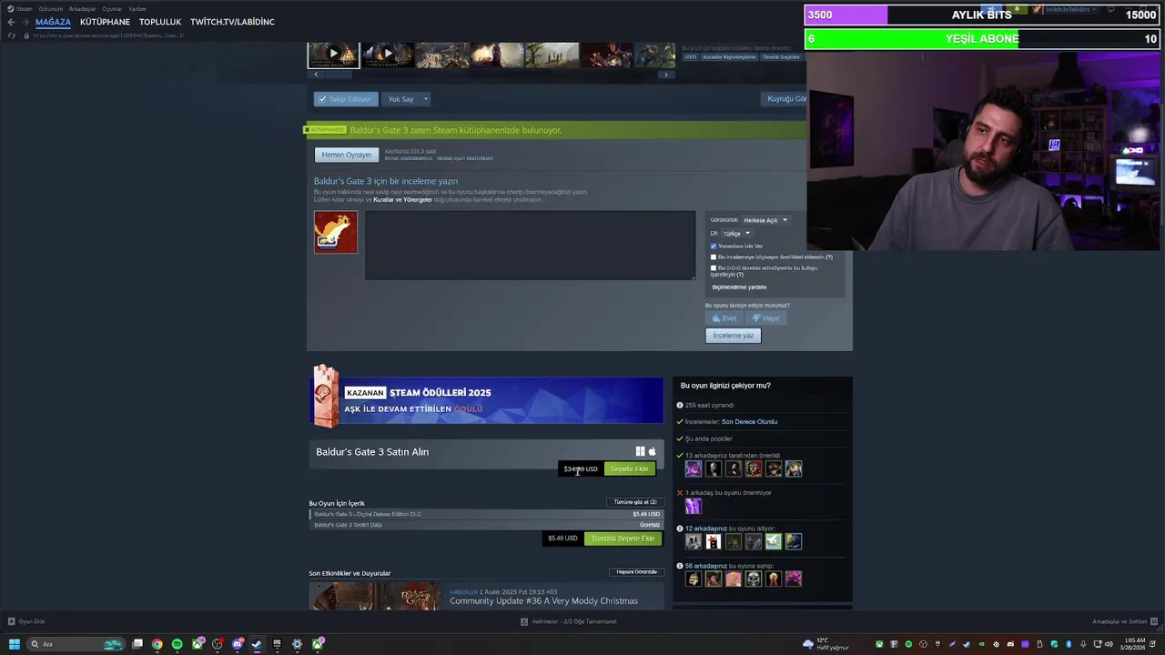This screenshot has height=655, width=1165.
Task: Expand the Yok Say dropdown arrow
Action: click(x=425, y=99)
